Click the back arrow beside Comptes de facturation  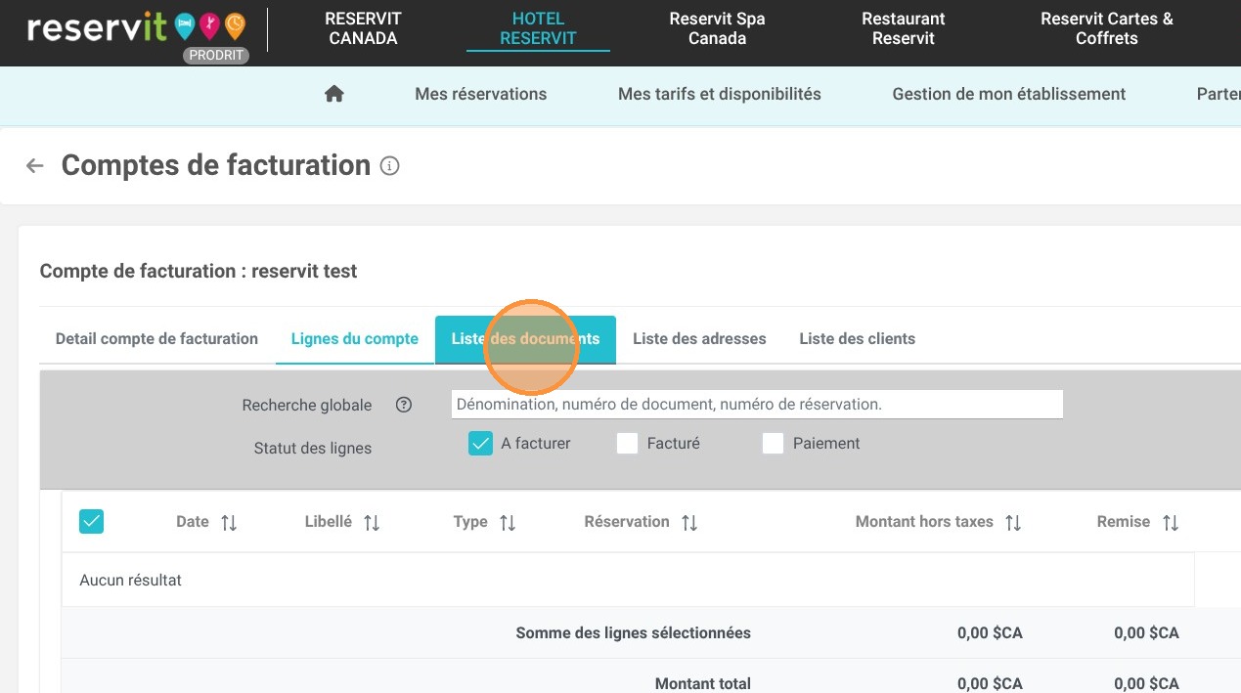click(35, 166)
